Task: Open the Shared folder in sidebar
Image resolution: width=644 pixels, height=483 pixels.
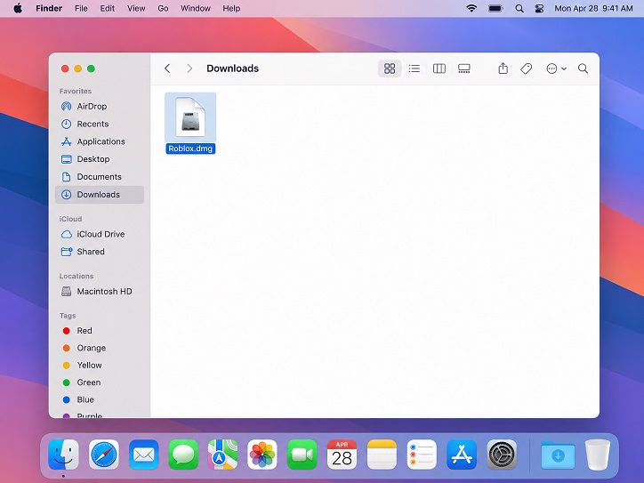Action: click(100, 252)
